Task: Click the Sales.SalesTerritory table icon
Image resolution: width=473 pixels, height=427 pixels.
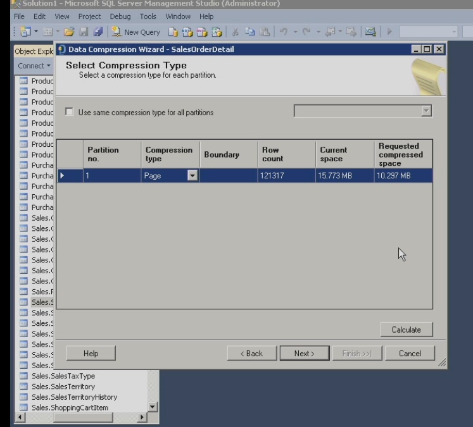Action: click(23, 387)
